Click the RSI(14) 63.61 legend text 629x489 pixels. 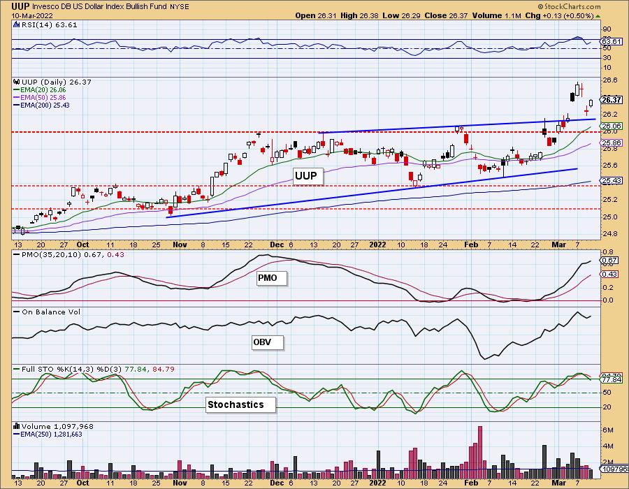tap(48, 25)
